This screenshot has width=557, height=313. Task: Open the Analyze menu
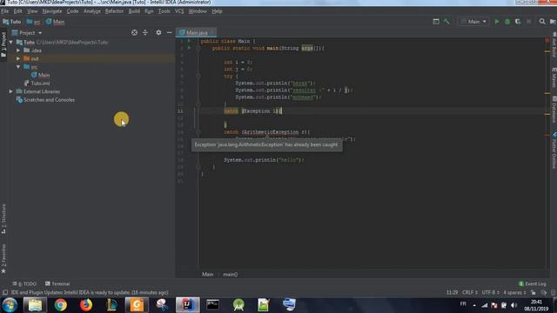(91, 11)
